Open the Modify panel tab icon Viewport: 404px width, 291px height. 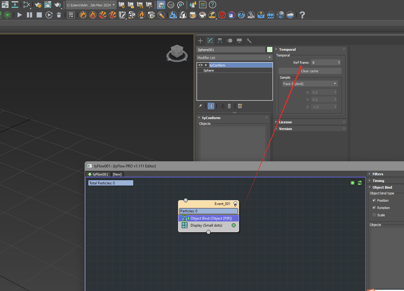tap(210, 41)
